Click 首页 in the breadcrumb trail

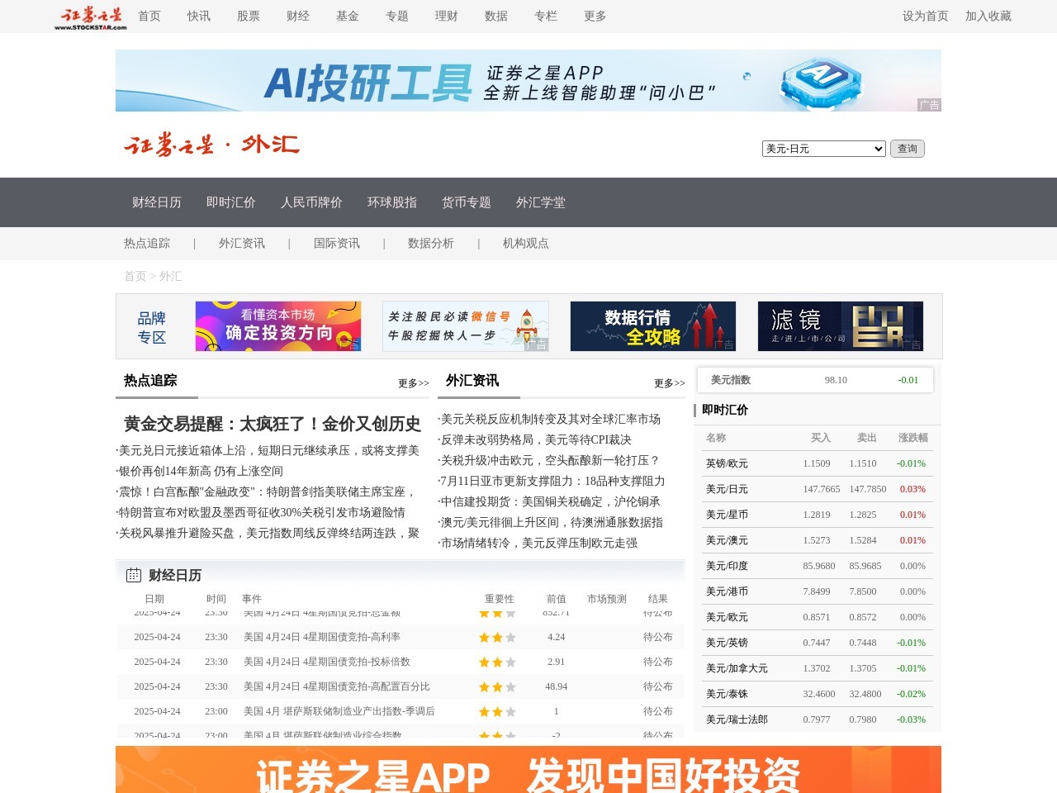tap(135, 276)
